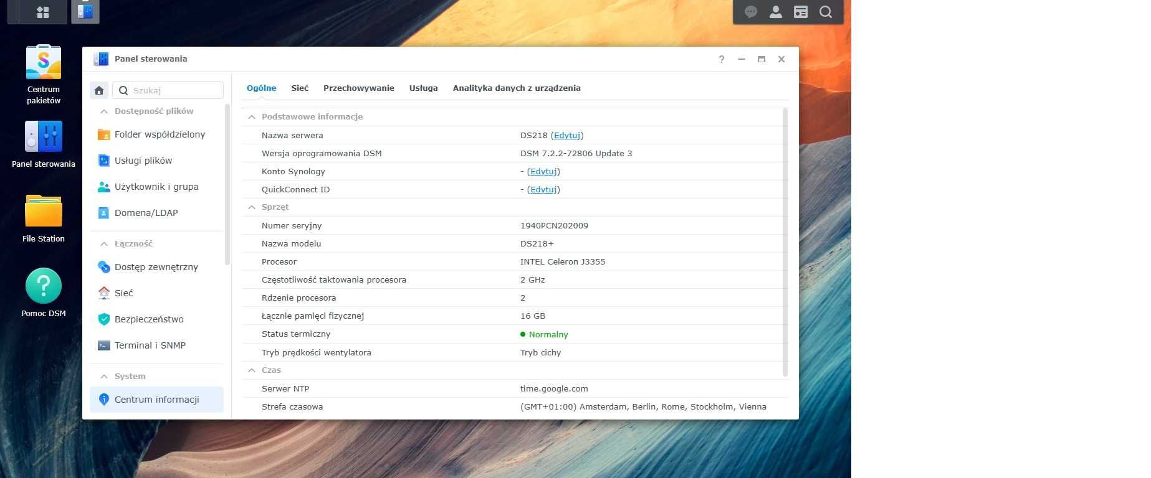The height and width of the screenshot is (478, 1151).
Task: Minimize the Panel sterowania window
Action: pos(742,59)
